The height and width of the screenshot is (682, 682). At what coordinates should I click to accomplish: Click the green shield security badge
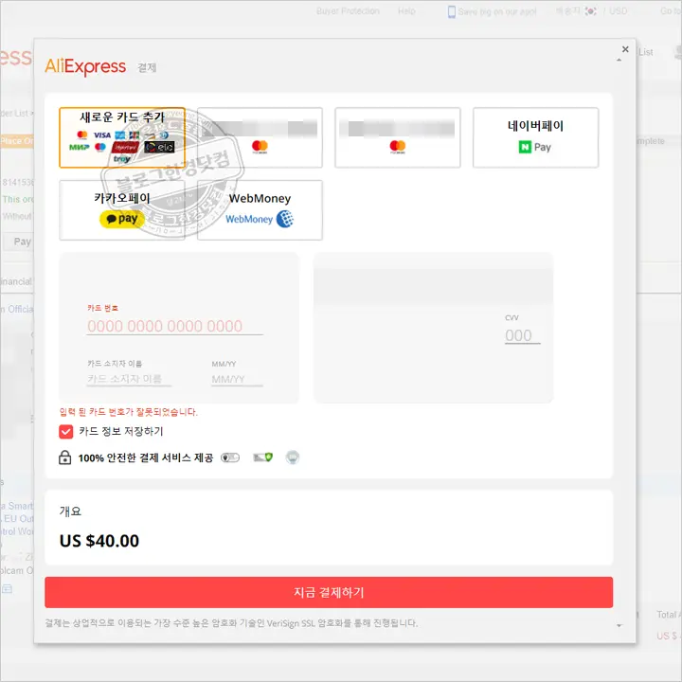tap(263, 458)
